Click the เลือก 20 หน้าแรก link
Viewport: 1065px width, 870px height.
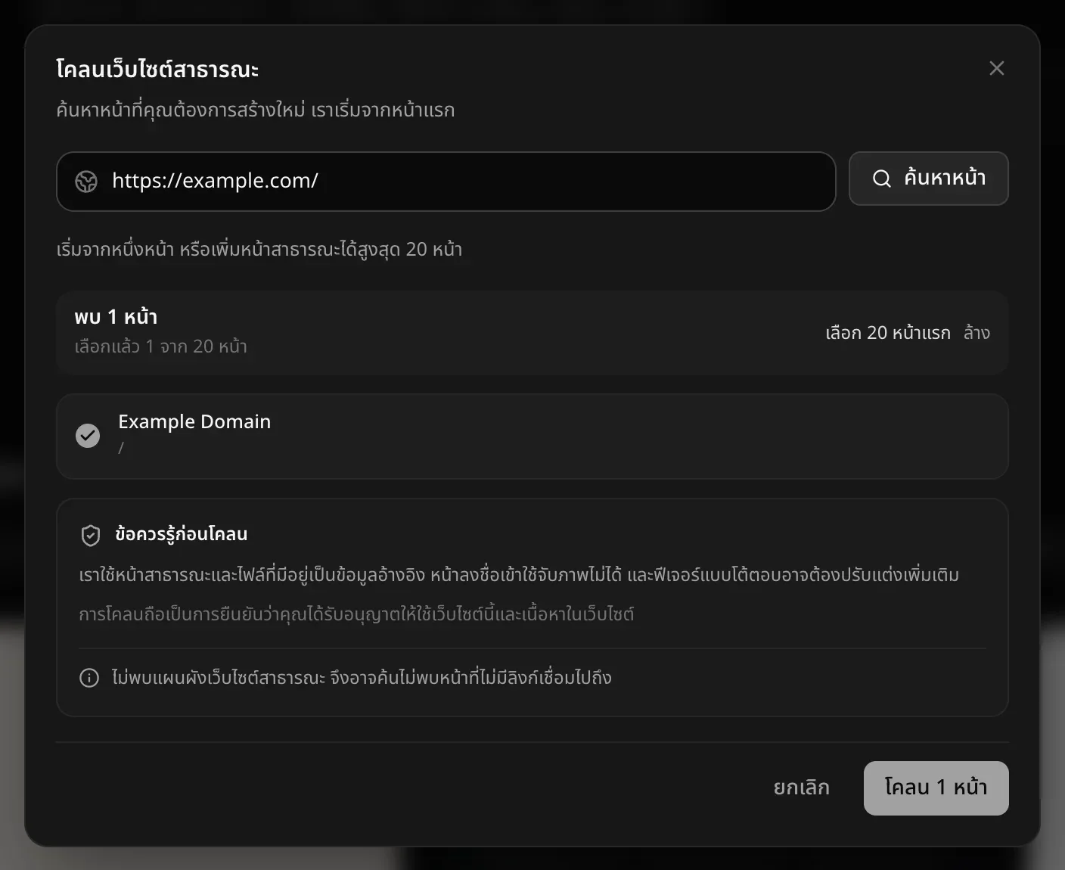coord(887,333)
